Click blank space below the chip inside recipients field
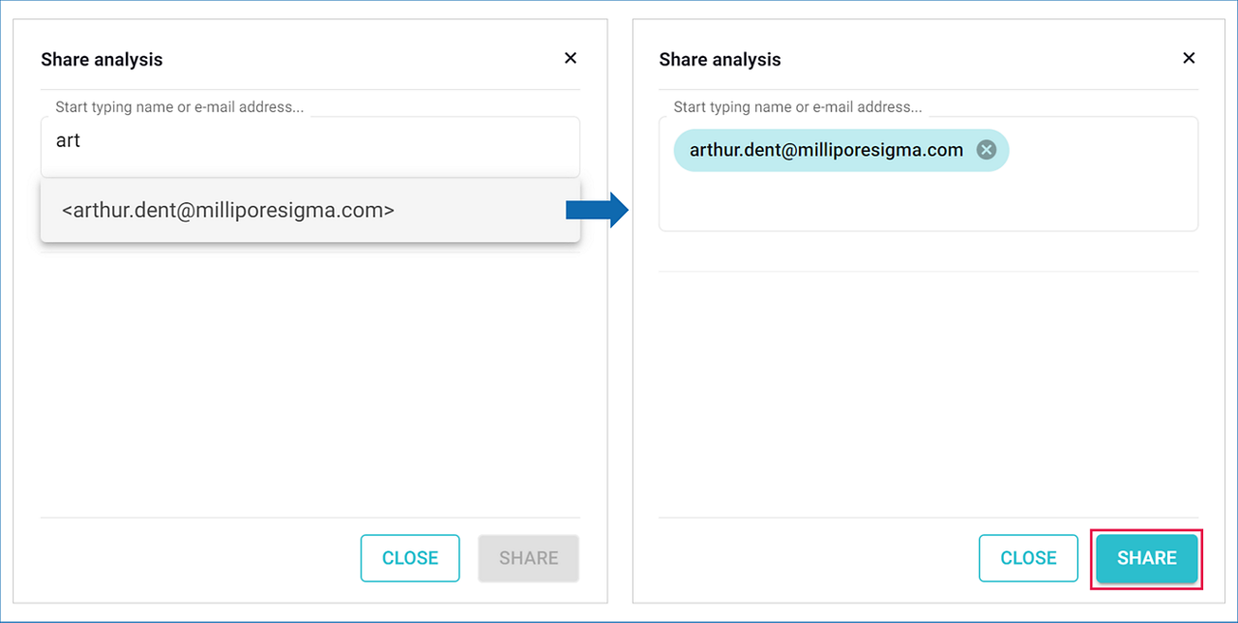Image resolution: width=1238 pixels, height=623 pixels. 927,203
